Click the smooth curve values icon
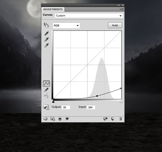Screen dimensions: 162x152 tap(46, 96)
